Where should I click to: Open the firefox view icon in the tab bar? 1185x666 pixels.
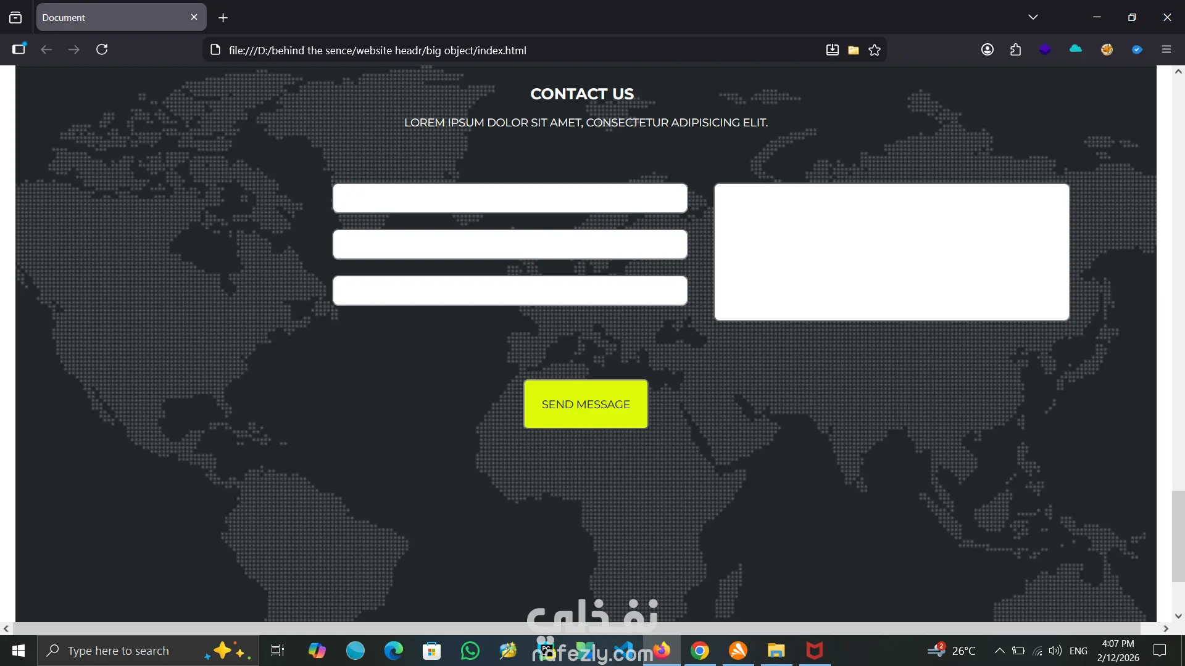(15, 17)
